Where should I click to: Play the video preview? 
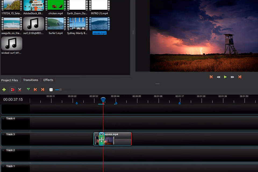225,77
